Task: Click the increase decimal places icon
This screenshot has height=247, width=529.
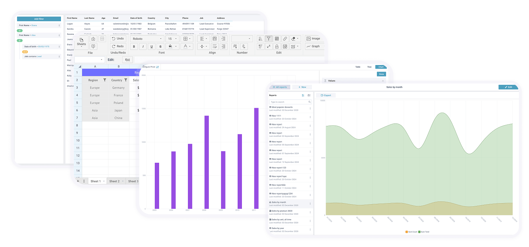Action: tap(235, 46)
